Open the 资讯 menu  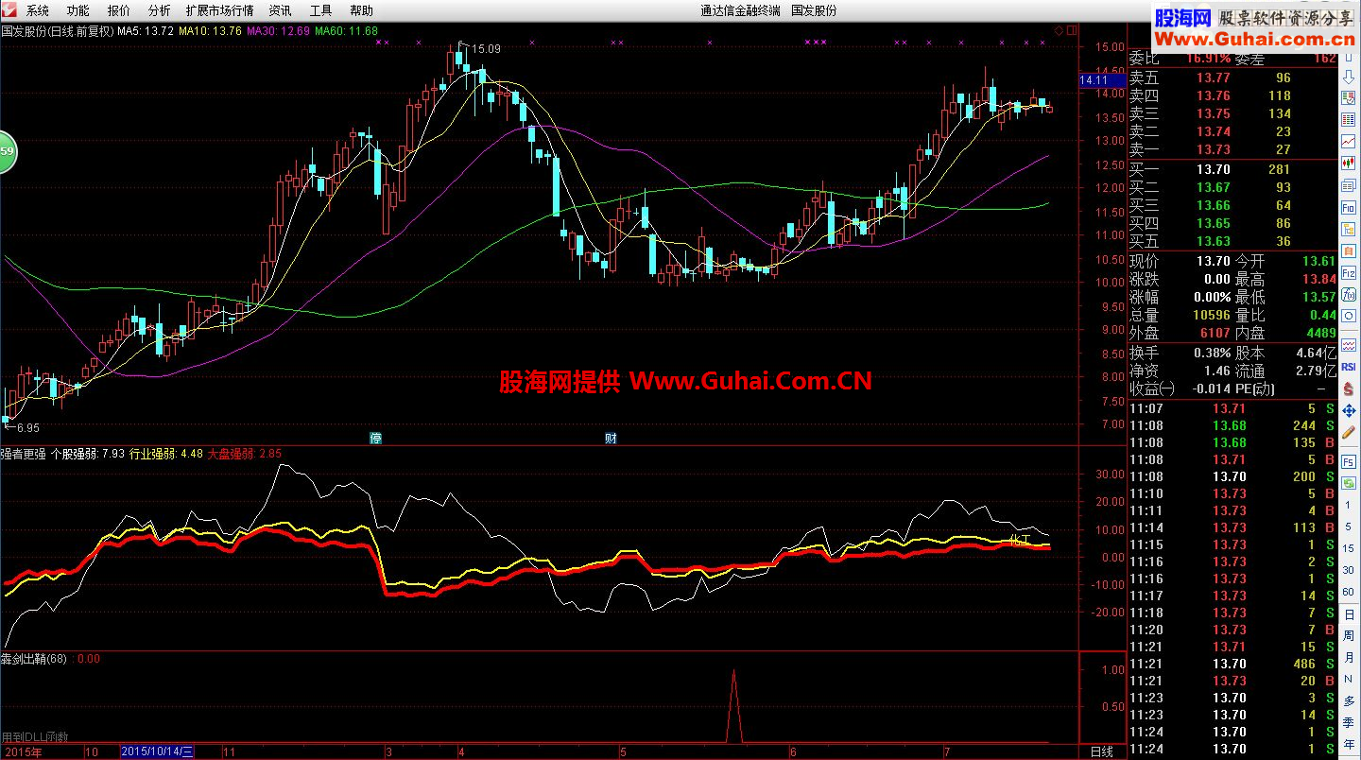[280, 10]
